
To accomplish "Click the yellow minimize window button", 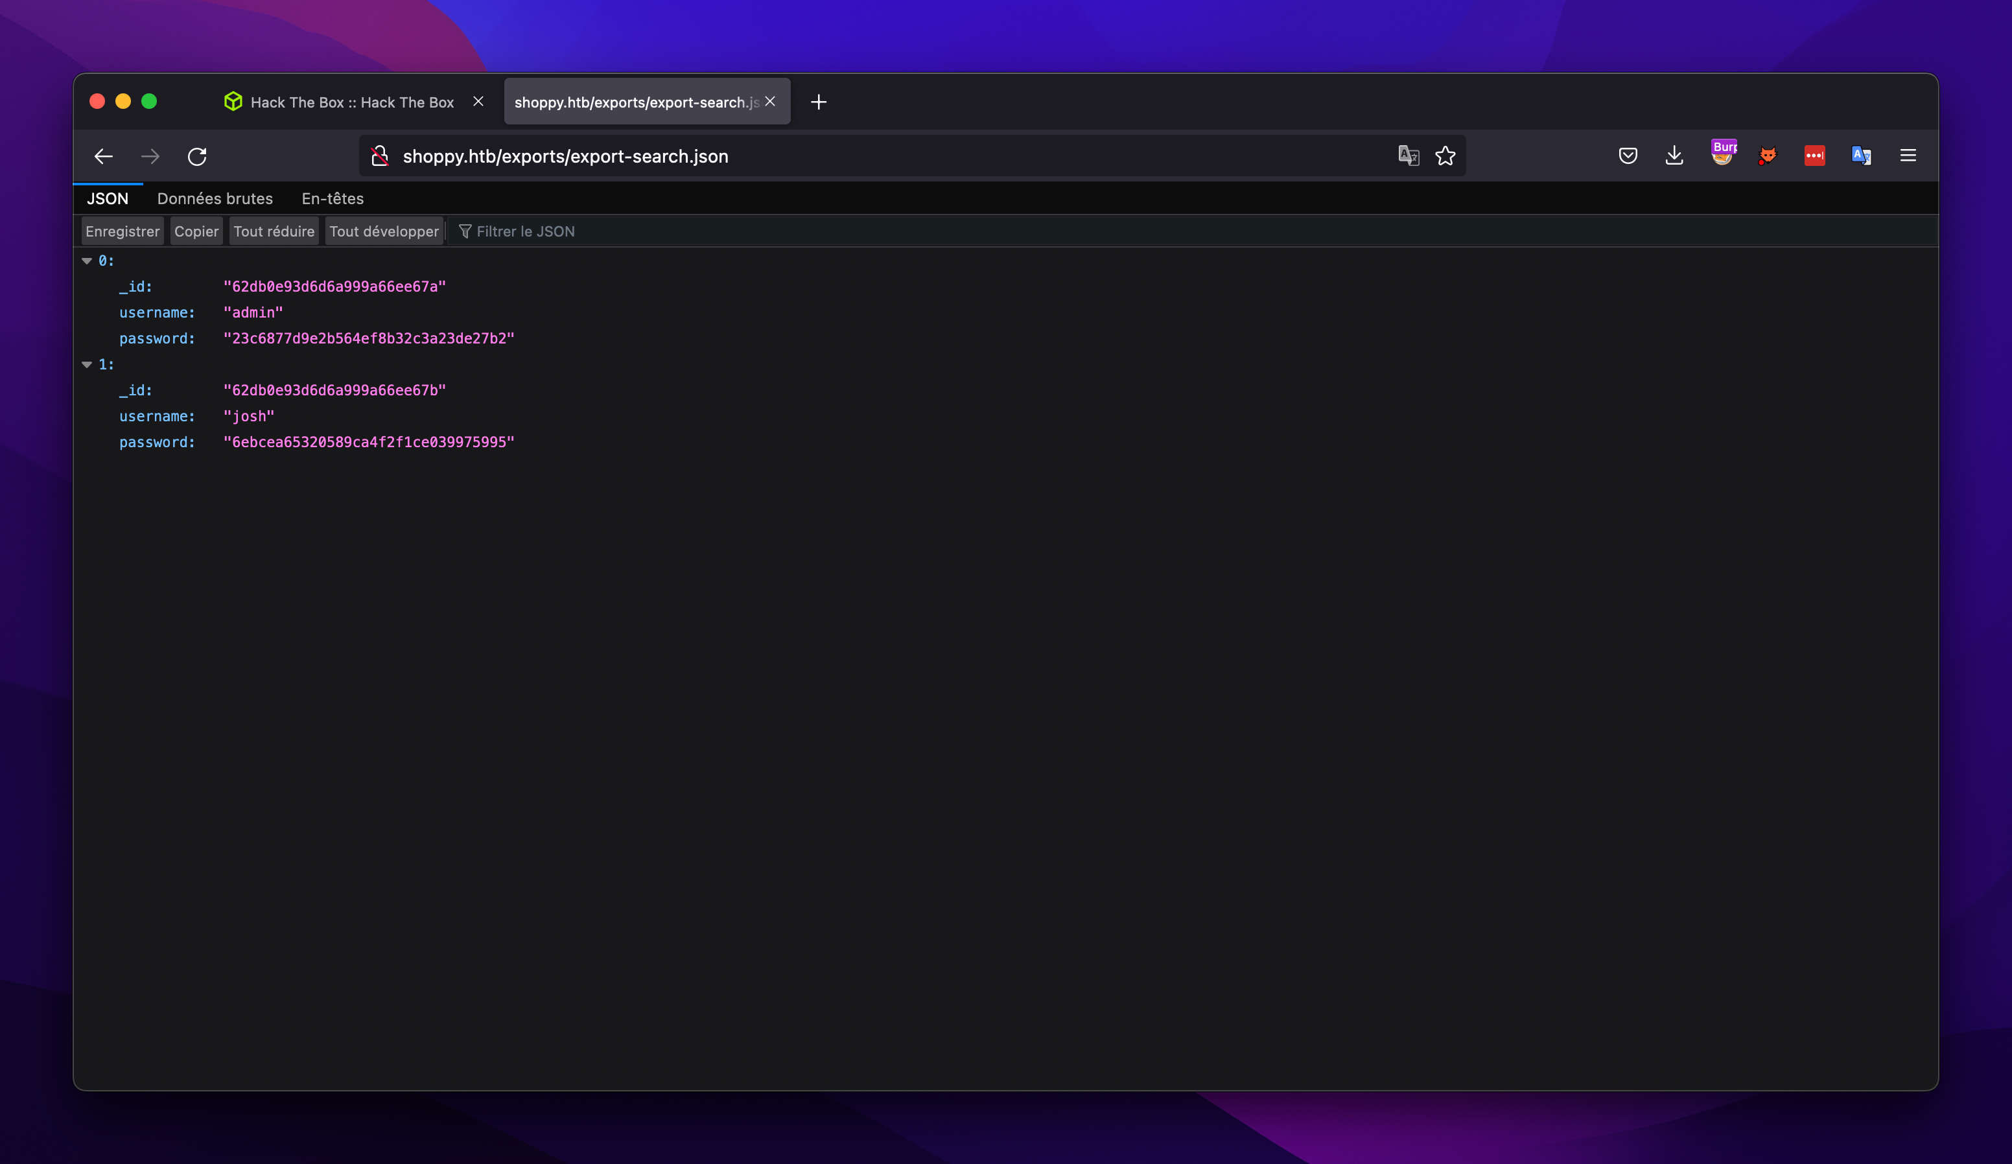I will coord(123,101).
